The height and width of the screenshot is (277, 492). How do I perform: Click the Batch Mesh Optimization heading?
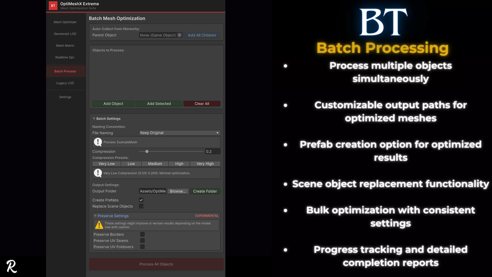click(x=117, y=18)
